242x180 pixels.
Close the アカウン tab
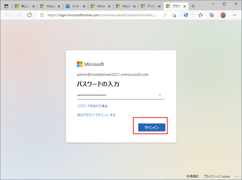click(185, 6)
